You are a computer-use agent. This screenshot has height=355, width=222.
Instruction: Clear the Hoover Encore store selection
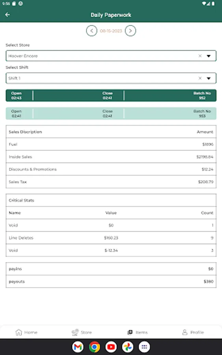coord(200,56)
